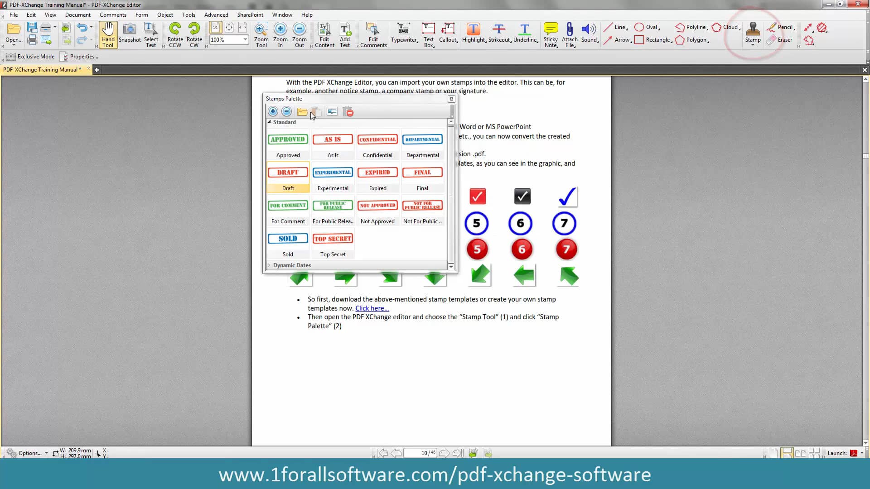Activate the Rotate CCW tool

tap(175, 35)
